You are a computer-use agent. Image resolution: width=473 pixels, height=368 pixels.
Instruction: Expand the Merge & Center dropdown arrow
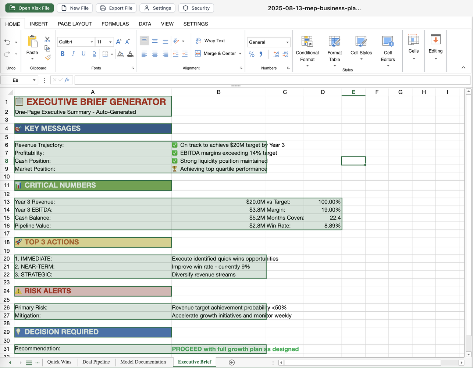240,54
